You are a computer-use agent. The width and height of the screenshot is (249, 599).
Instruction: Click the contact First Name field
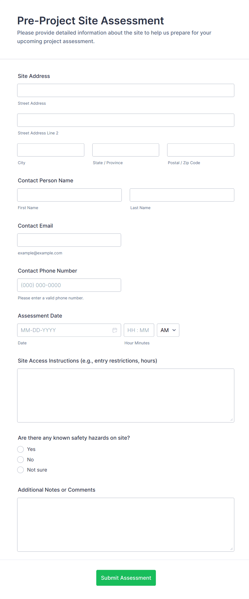tap(69, 195)
